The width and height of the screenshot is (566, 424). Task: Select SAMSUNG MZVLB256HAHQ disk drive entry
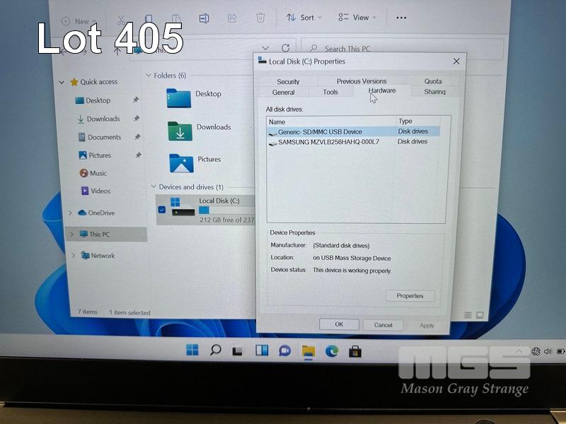[x=329, y=142]
